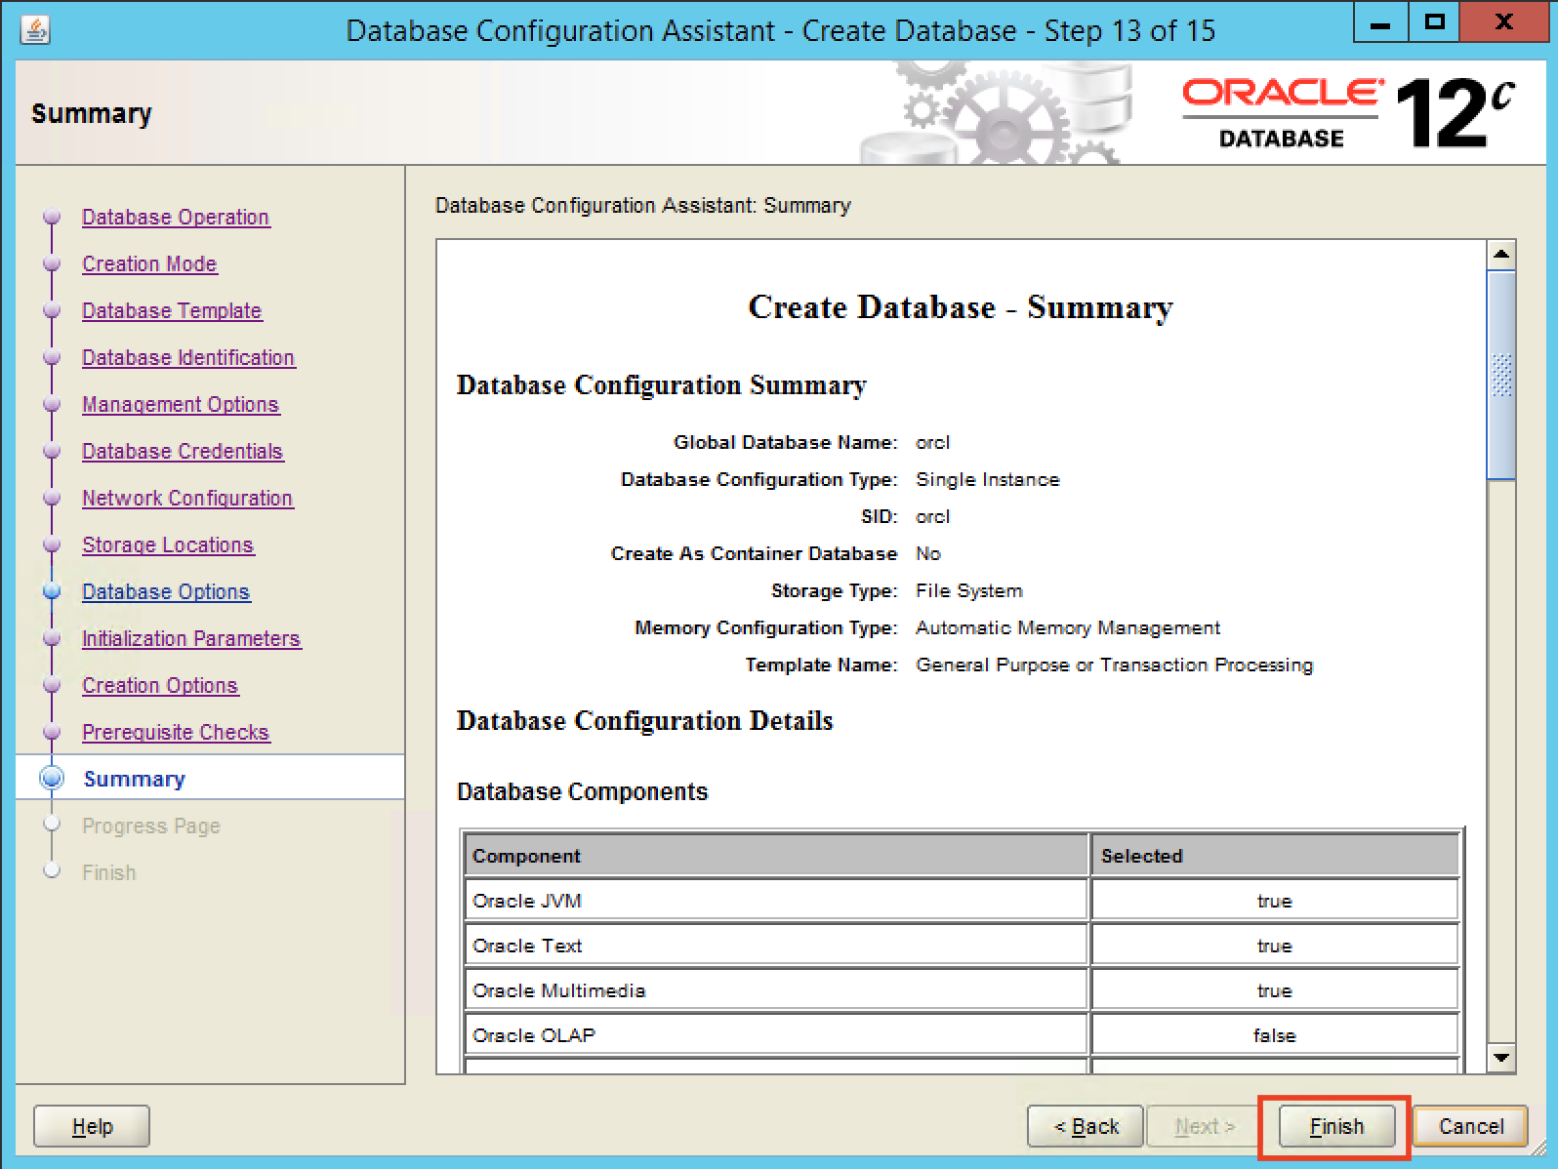Jump to Management Options step
1558x1169 pixels.
181,404
